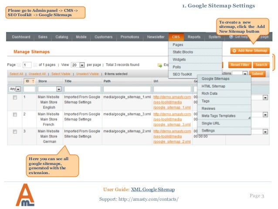
Task: Open the Reports menu
Action: (x=194, y=37)
